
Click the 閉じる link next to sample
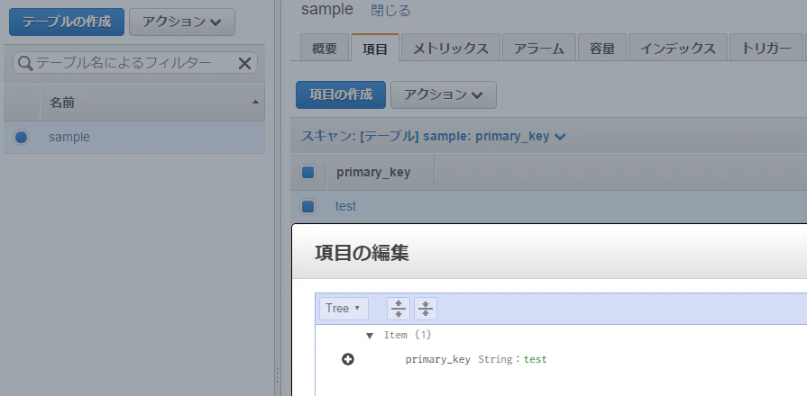[x=390, y=10]
